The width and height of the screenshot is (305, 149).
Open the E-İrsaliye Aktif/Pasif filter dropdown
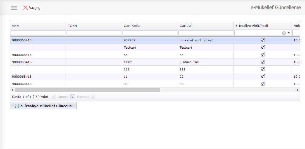tap(289, 33)
